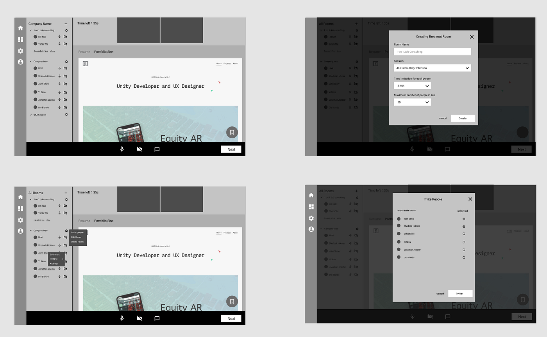
Task: Open profile avatar icon in Company Name screen
Action: (x=20, y=62)
